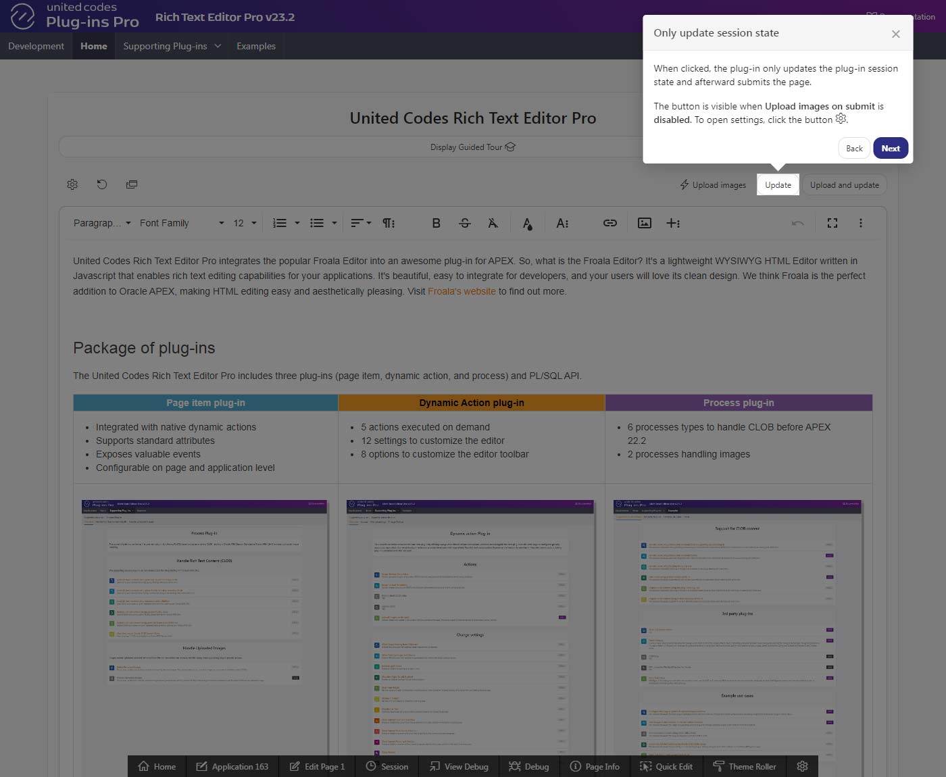946x777 pixels.
Task: Select the Home navigation tab
Action: coord(93,46)
